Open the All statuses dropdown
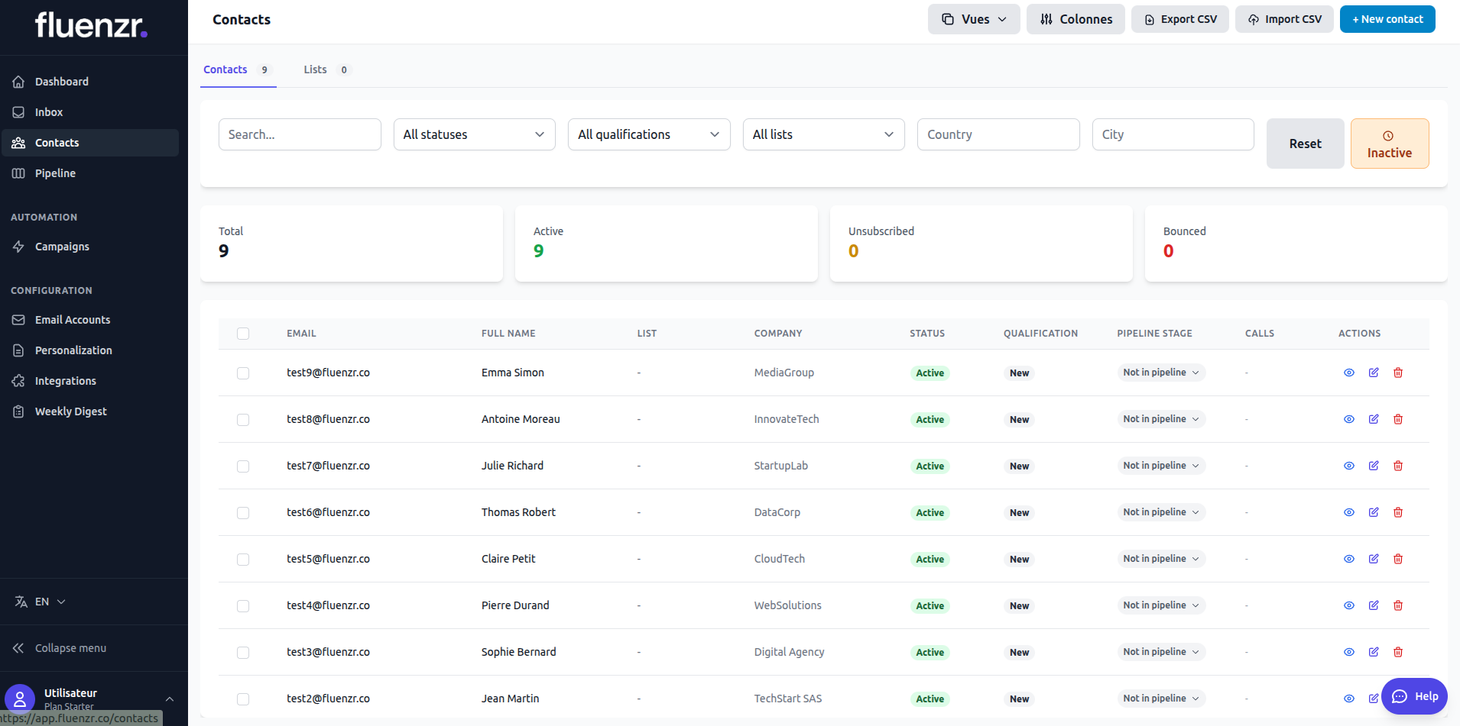The width and height of the screenshot is (1460, 726). 474,134
